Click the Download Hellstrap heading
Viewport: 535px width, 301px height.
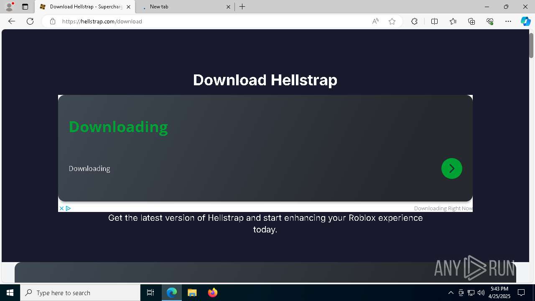pyautogui.click(x=265, y=80)
